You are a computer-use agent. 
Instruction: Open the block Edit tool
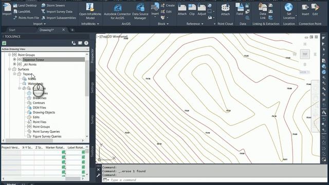tap(167, 11)
